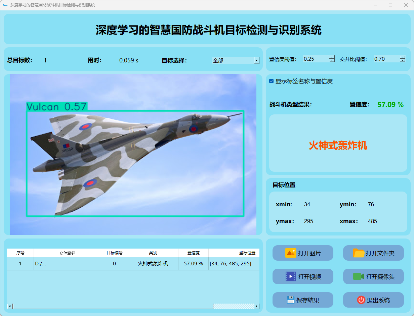Click the 序号 cell showing 1
This screenshot has width=414, height=316.
[x=20, y=264]
